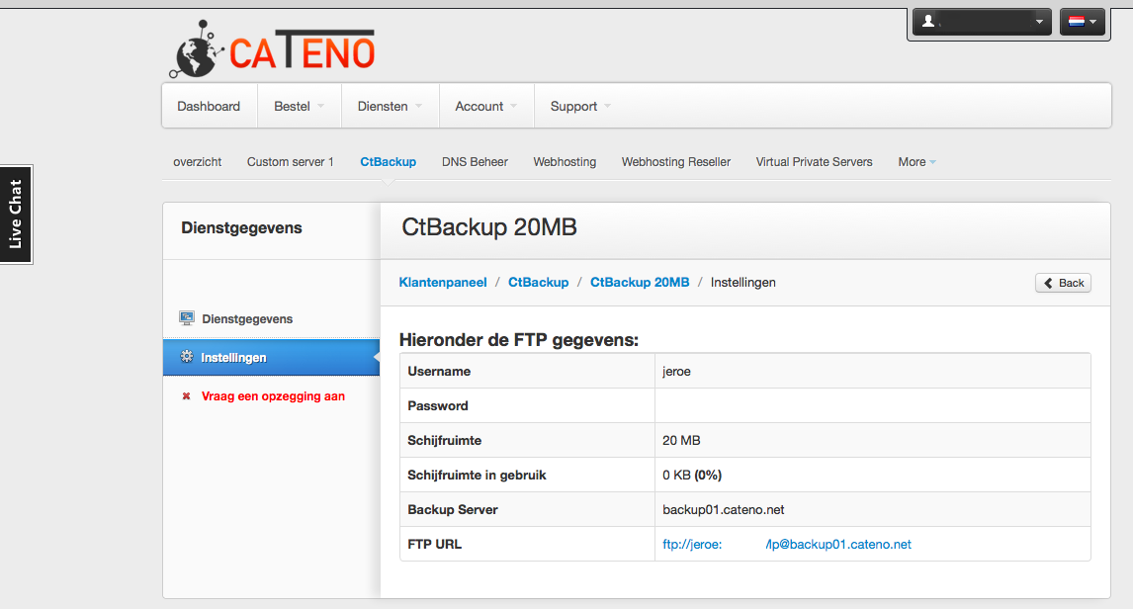Click the Username row label
Viewport: 1133px width, 609px height.
click(439, 372)
